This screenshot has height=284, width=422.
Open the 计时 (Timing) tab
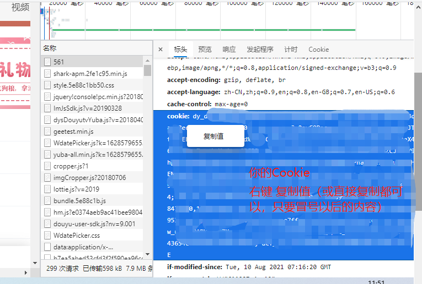291,50
